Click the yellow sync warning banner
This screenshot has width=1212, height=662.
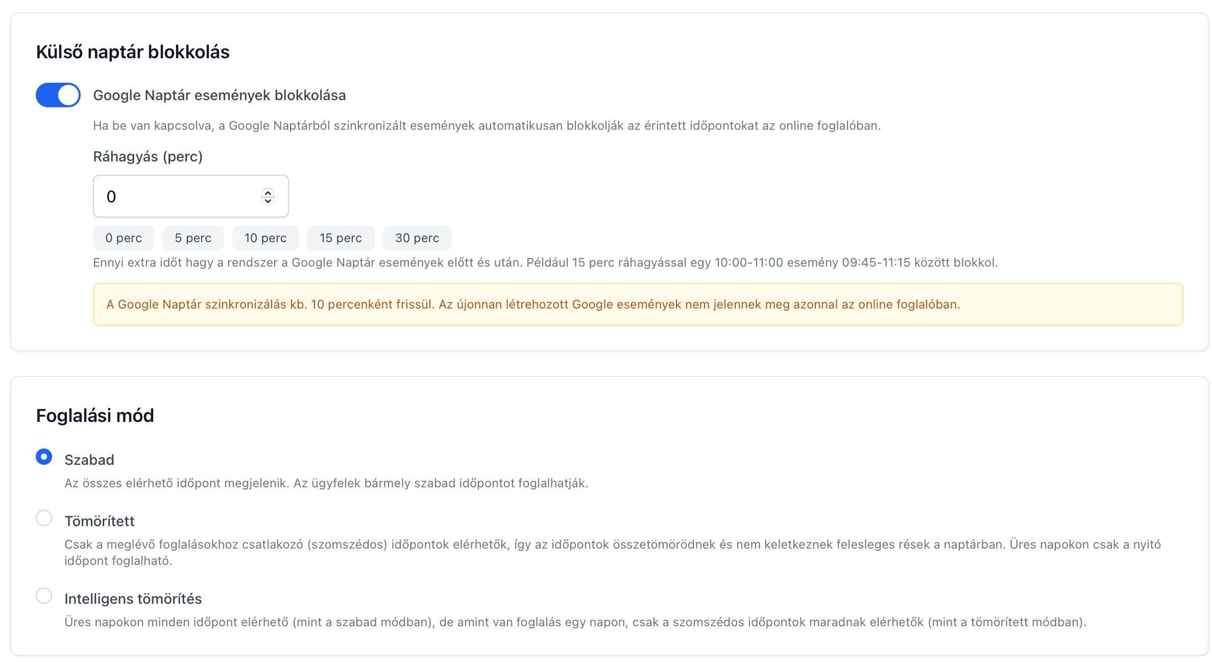pyautogui.click(x=637, y=304)
